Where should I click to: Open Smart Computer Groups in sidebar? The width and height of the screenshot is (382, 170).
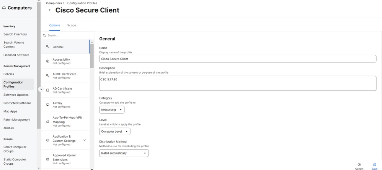(15, 149)
